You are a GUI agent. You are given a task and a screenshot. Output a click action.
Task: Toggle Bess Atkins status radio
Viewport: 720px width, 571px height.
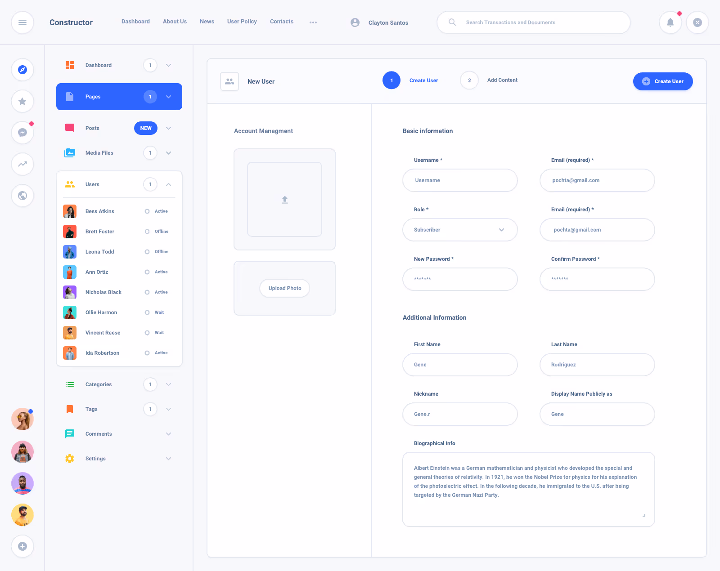click(x=147, y=211)
